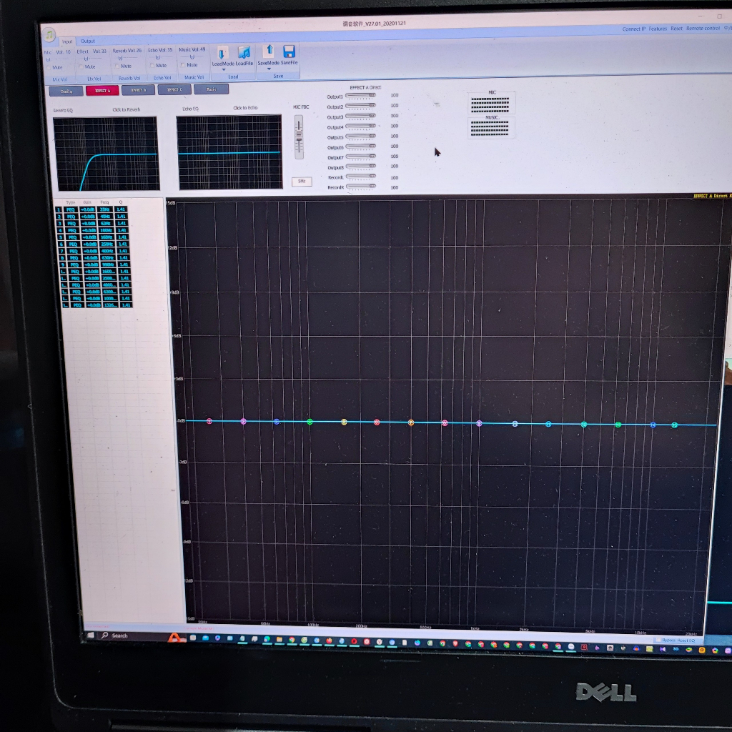Open the Windows Start menu icon

click(91, 635)
